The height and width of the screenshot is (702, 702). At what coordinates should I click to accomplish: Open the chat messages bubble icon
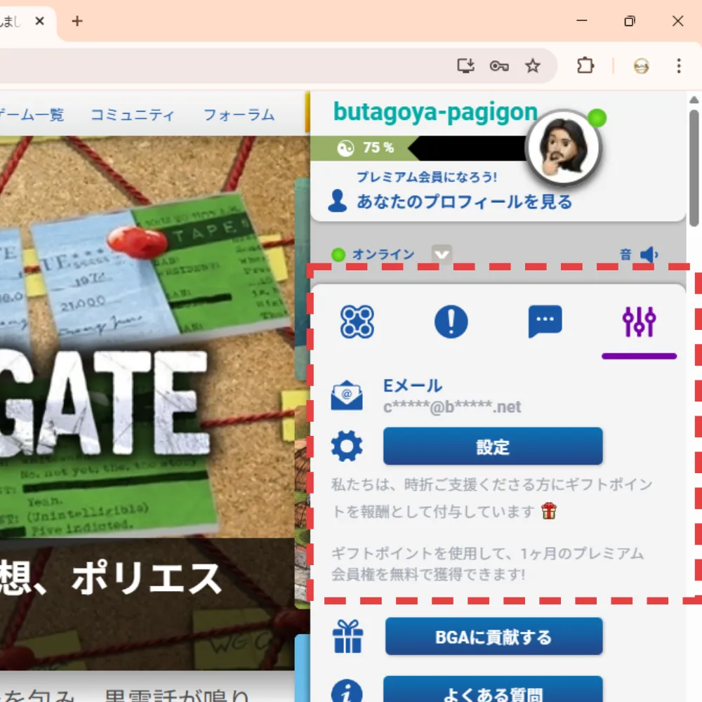click(x=545, y=321)
